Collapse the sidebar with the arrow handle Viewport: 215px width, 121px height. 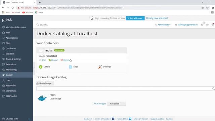point(34,68)
